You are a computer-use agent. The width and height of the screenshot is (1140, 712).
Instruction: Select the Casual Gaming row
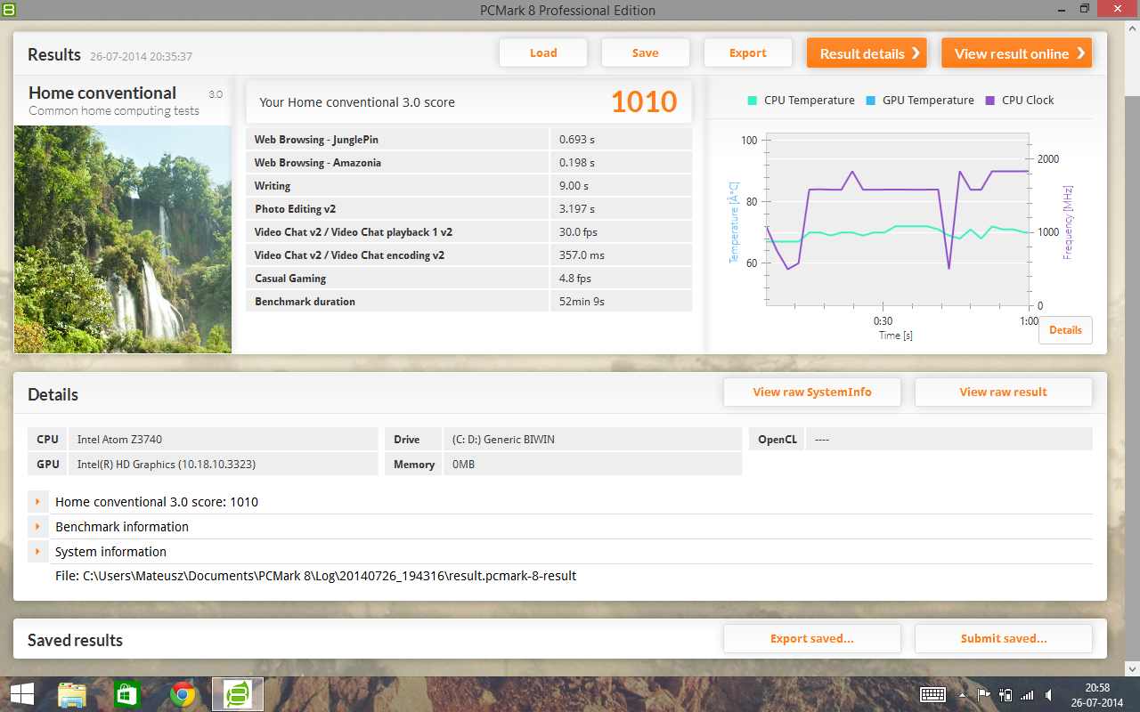[x=468, y=279]
